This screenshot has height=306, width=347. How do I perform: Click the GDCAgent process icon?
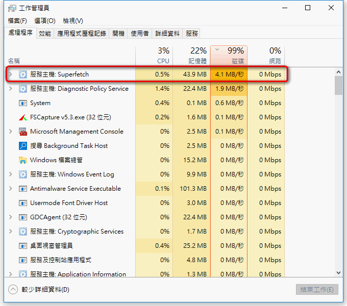point(23,217)
